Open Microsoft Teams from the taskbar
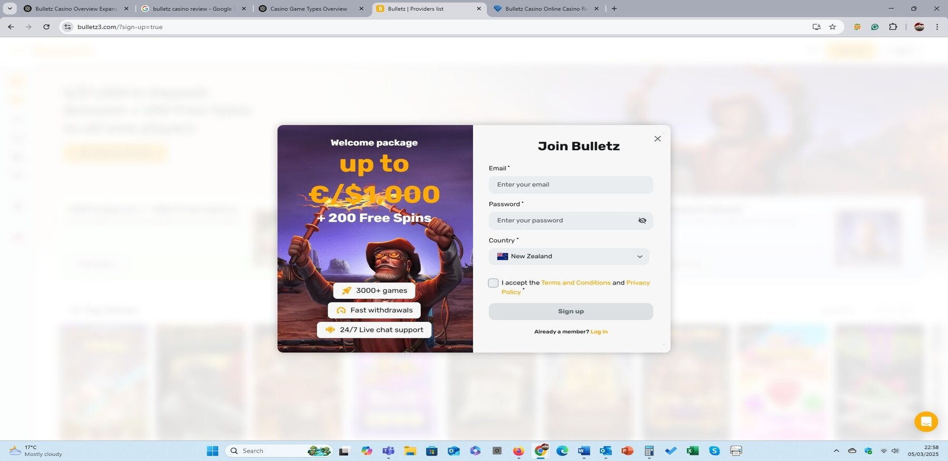The height and width of the screenshot is (461, 948). (x=388, y=451)
